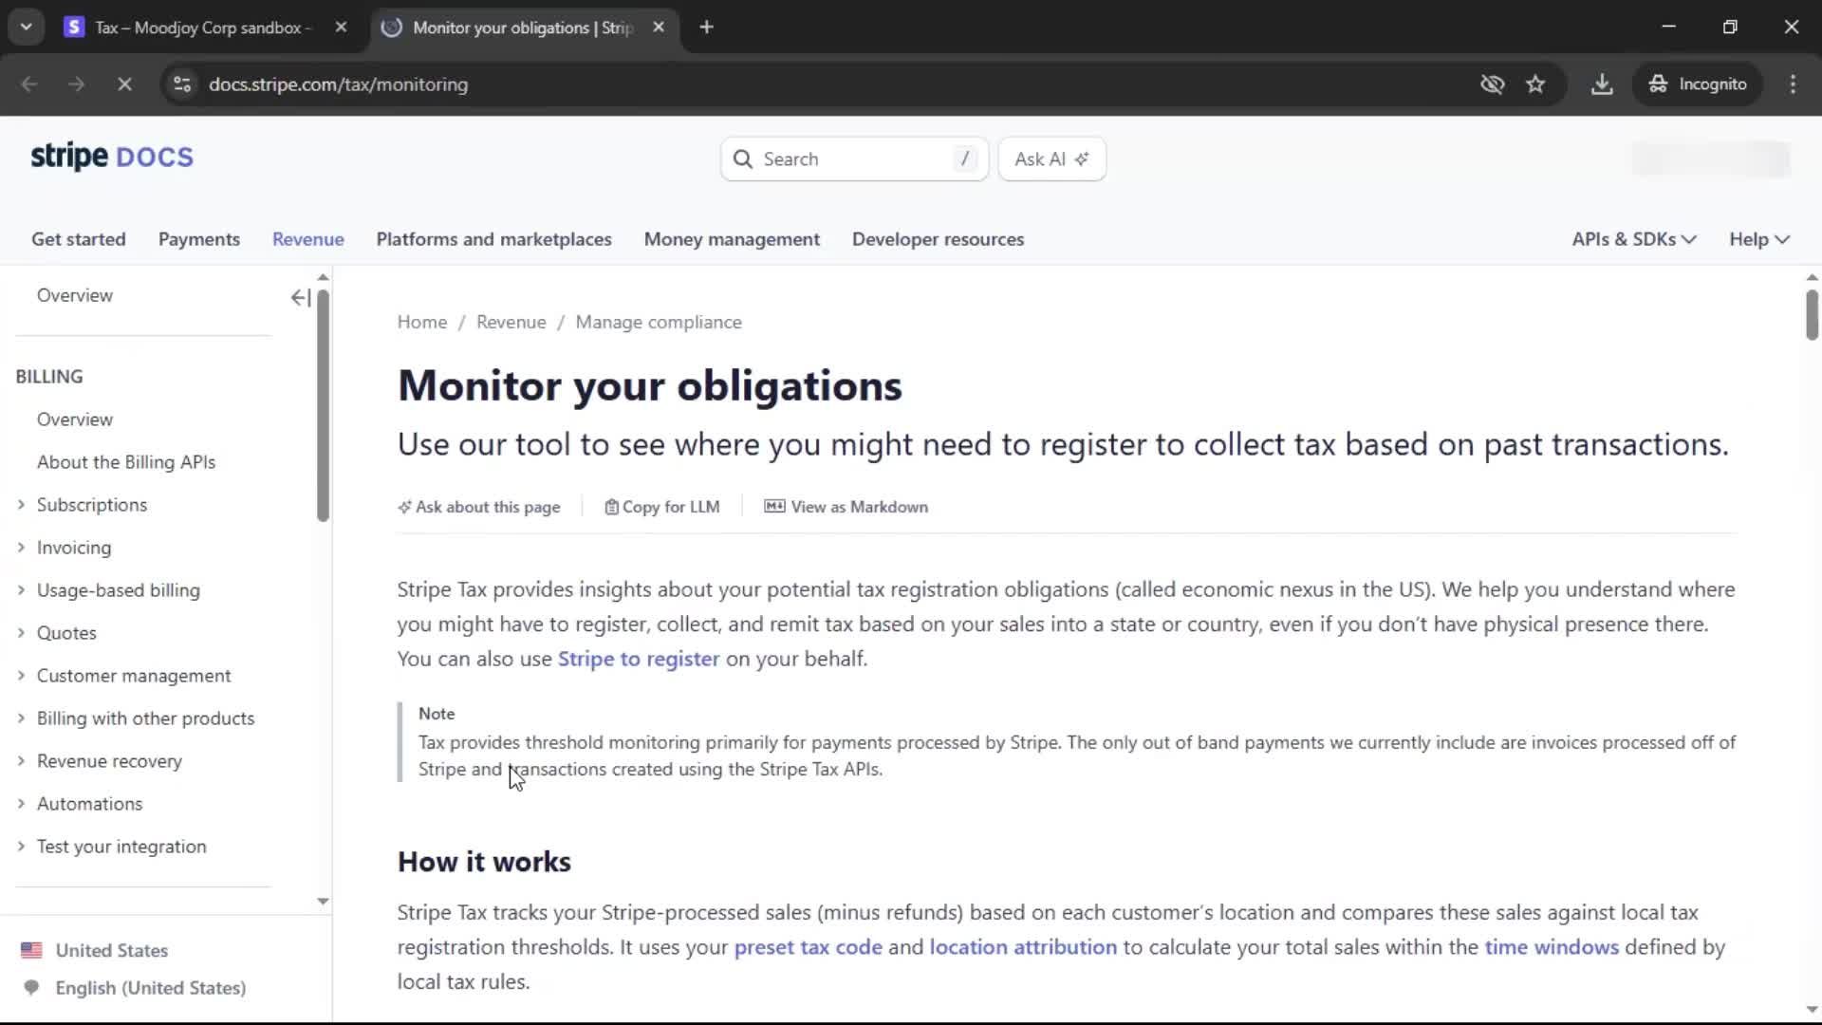The height and width of the screenshot is (1025, 1822).
Task: Click the Ask AI button
Action: pos(1051,159)
